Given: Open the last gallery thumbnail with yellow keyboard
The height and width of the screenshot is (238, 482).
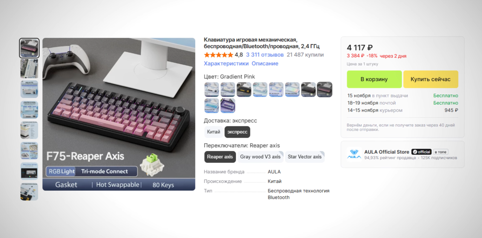Looking at the screenshot, I should [29, 192].
